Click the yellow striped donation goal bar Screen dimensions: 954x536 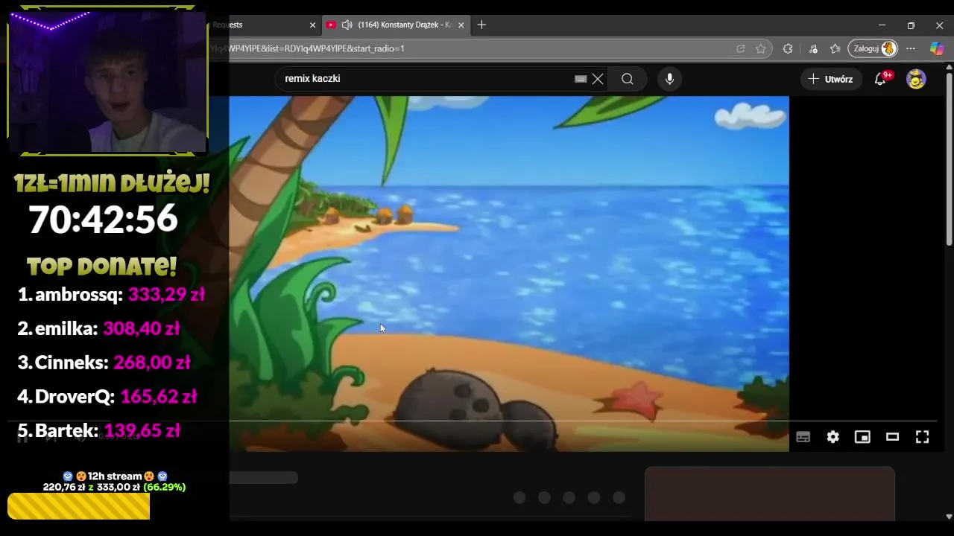click(x=78, y=506)
